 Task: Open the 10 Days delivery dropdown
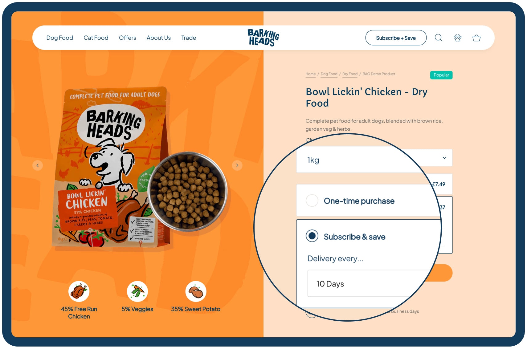pyautogui.click(x=370, y=283)
